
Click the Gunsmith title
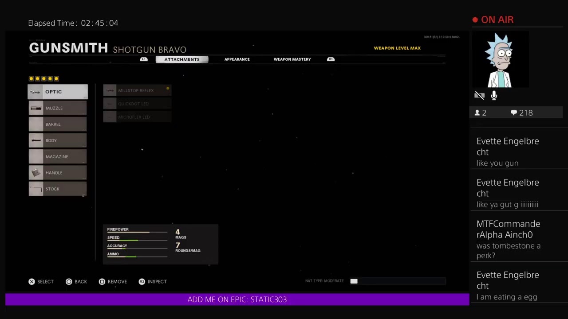click(68, 48)
